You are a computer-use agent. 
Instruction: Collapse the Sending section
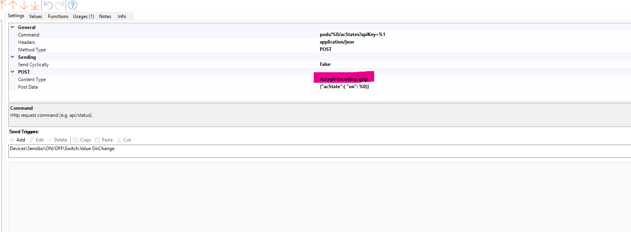pyautogui.click(x=13, y=57)
